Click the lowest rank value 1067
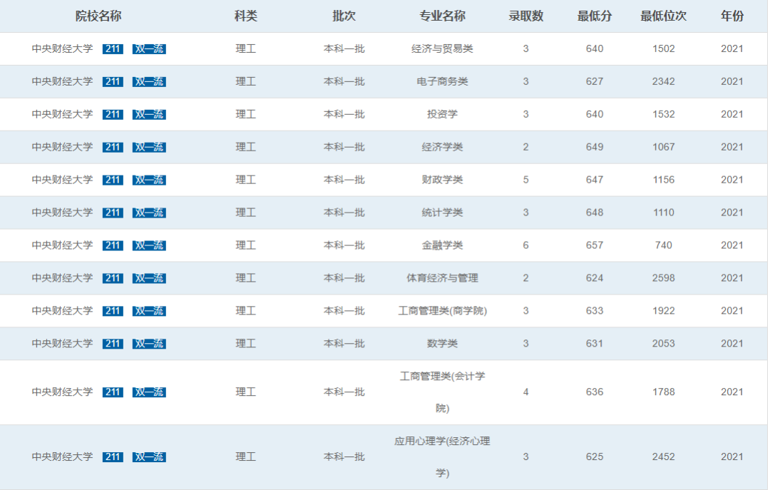This screenshot has height=490, width=770. tap(664, 147)
